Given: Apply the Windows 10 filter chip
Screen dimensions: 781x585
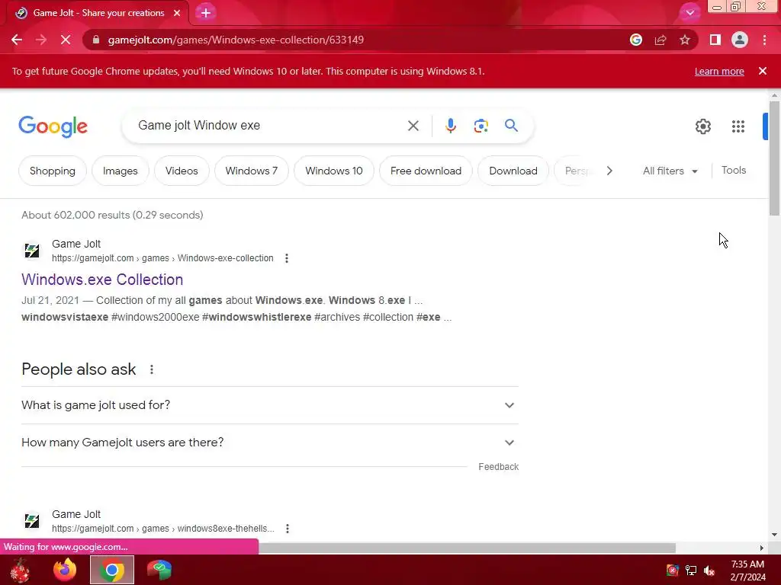Looking at the screenshot, I should click(x=334, y=171).
